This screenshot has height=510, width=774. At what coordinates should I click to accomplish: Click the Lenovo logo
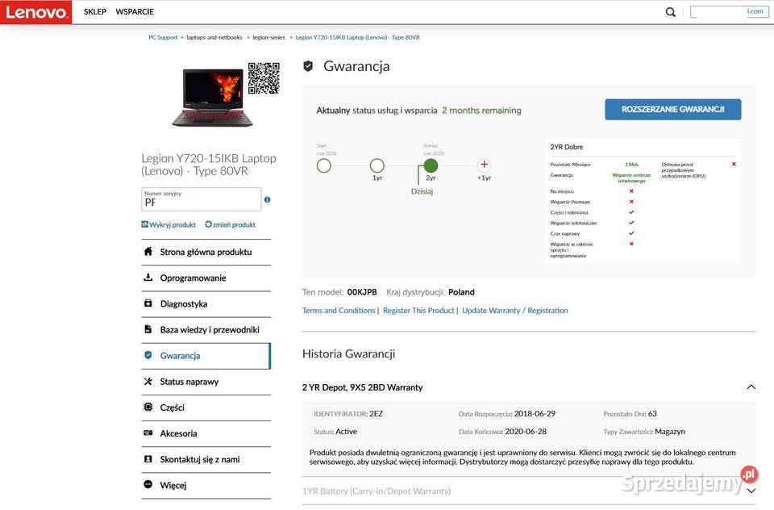click(x=35, y=12)
